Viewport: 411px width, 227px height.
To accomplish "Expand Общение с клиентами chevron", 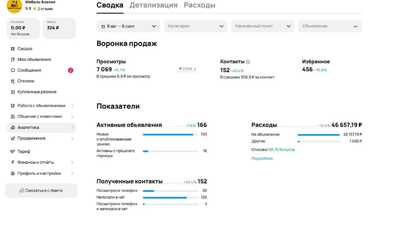I will click(72, 117).
